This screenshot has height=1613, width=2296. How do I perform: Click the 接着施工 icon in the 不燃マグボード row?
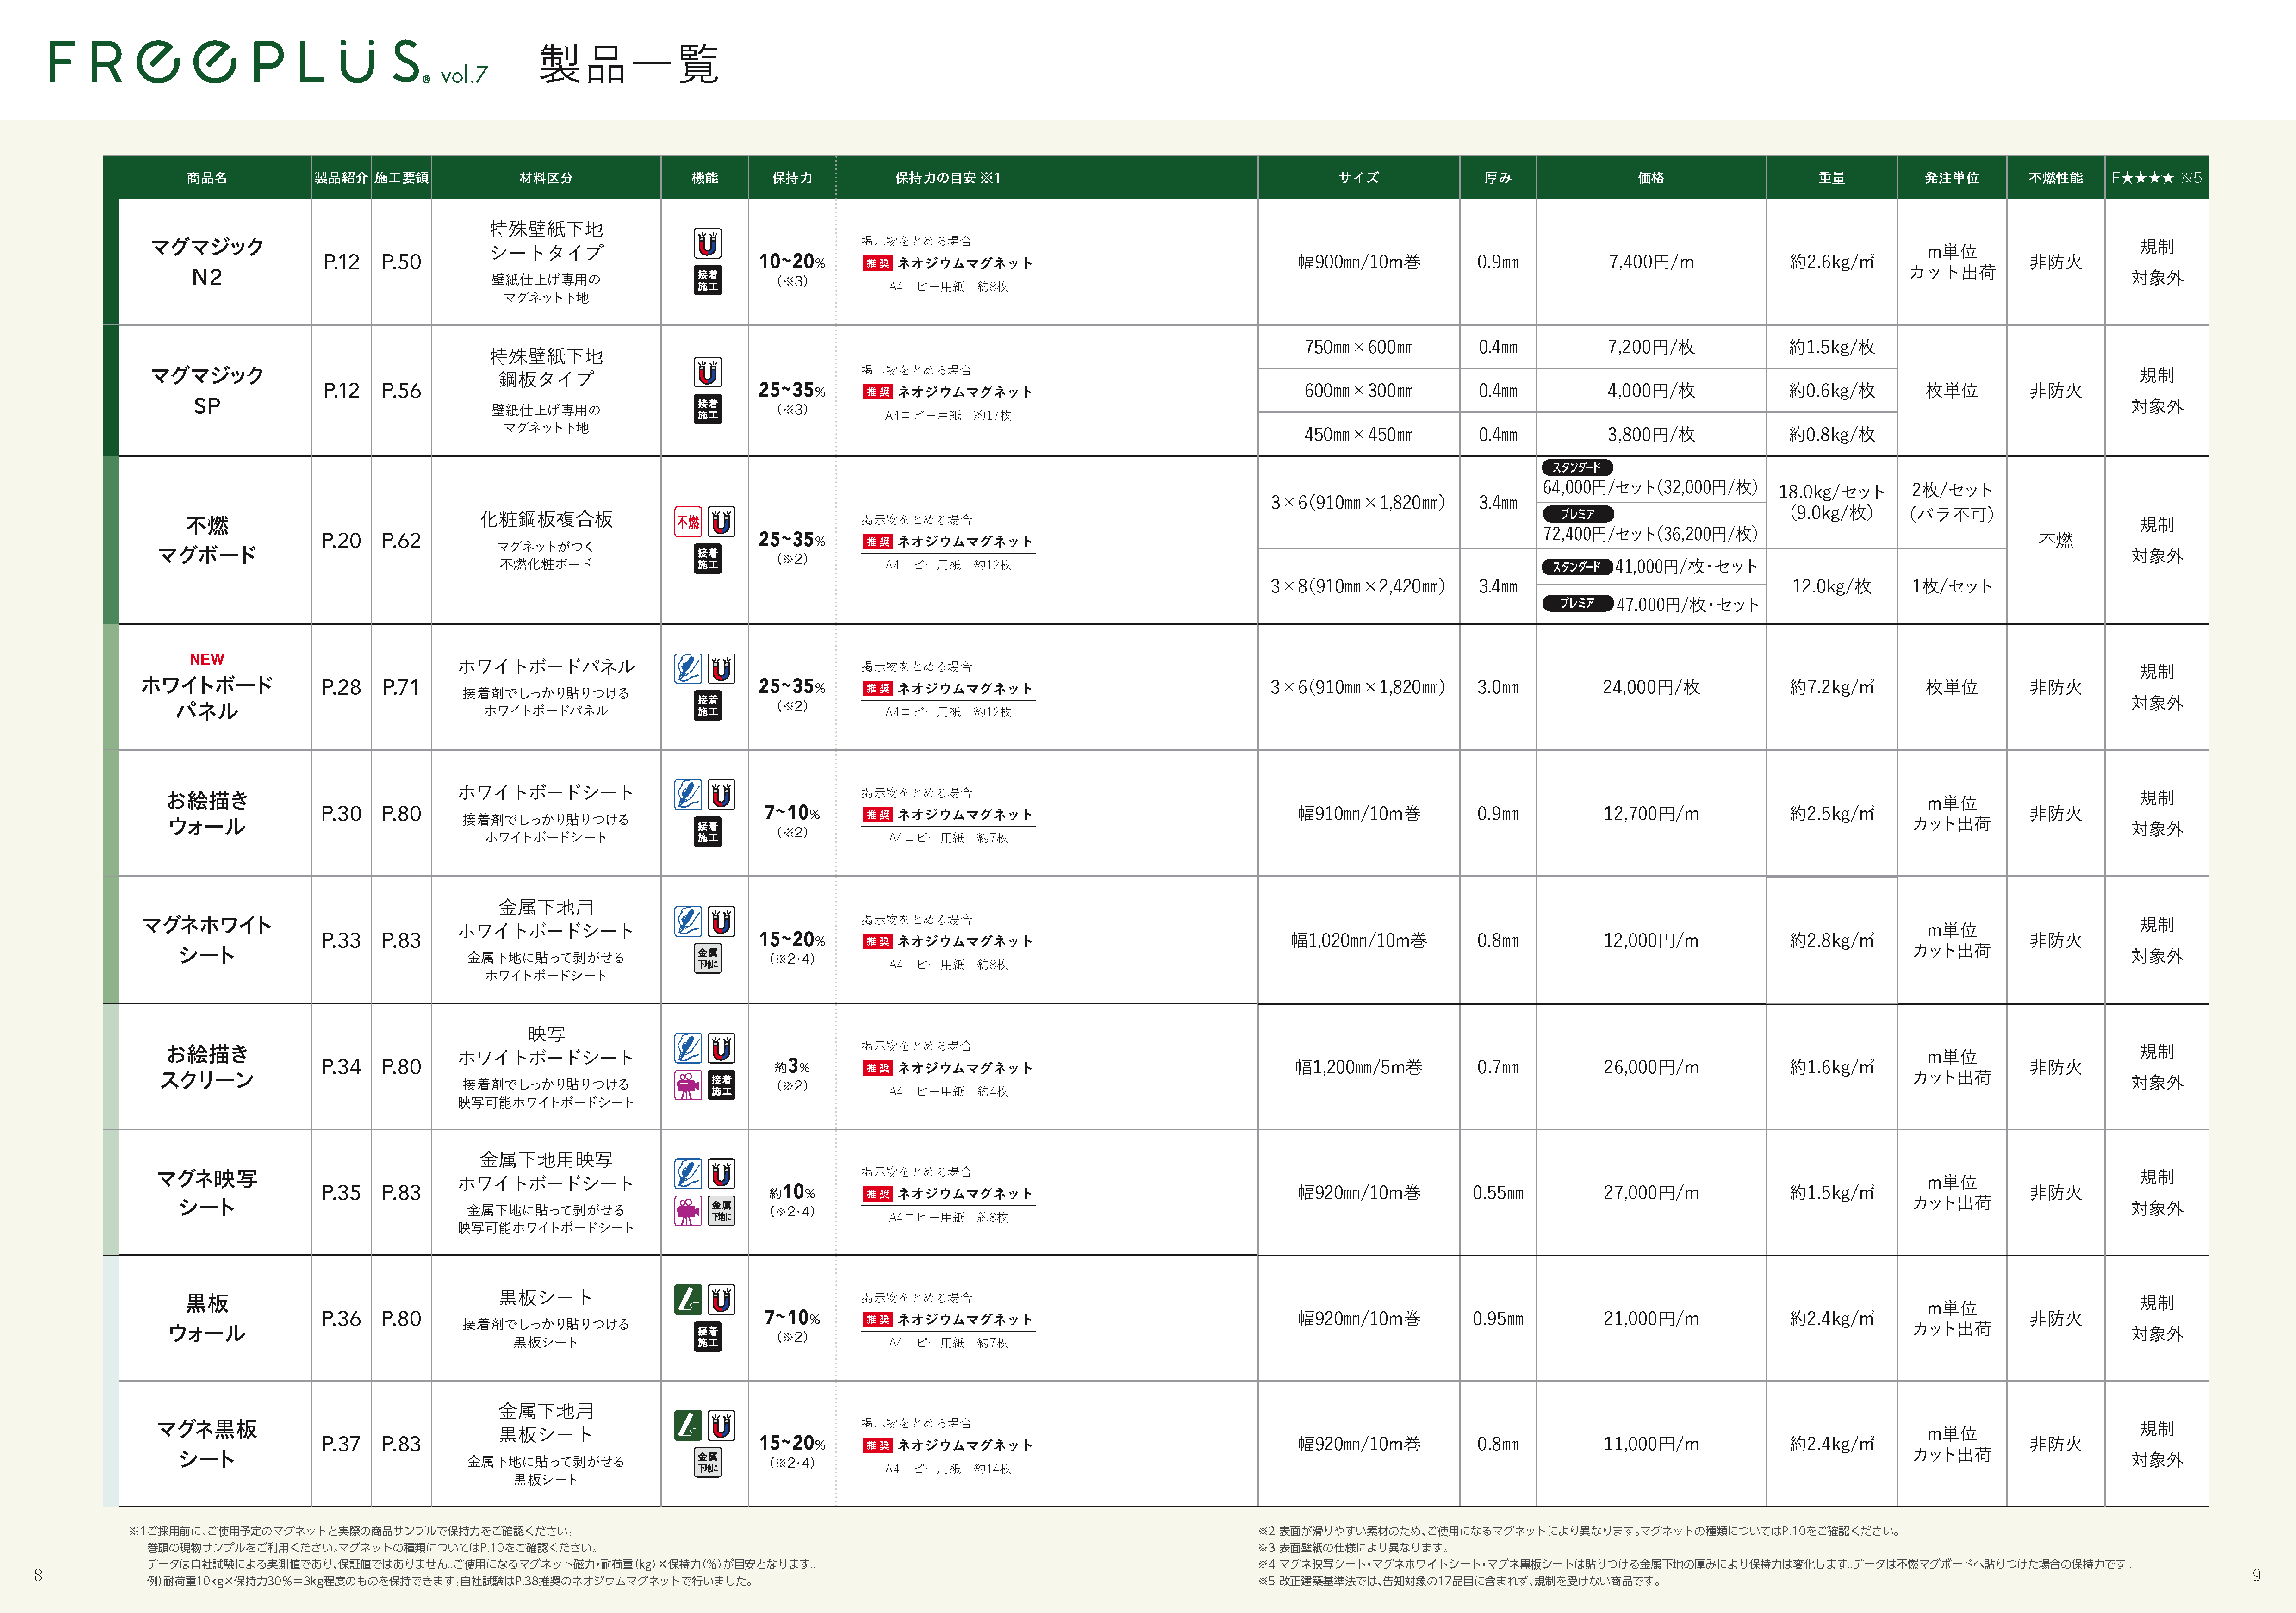click(707, 558)
